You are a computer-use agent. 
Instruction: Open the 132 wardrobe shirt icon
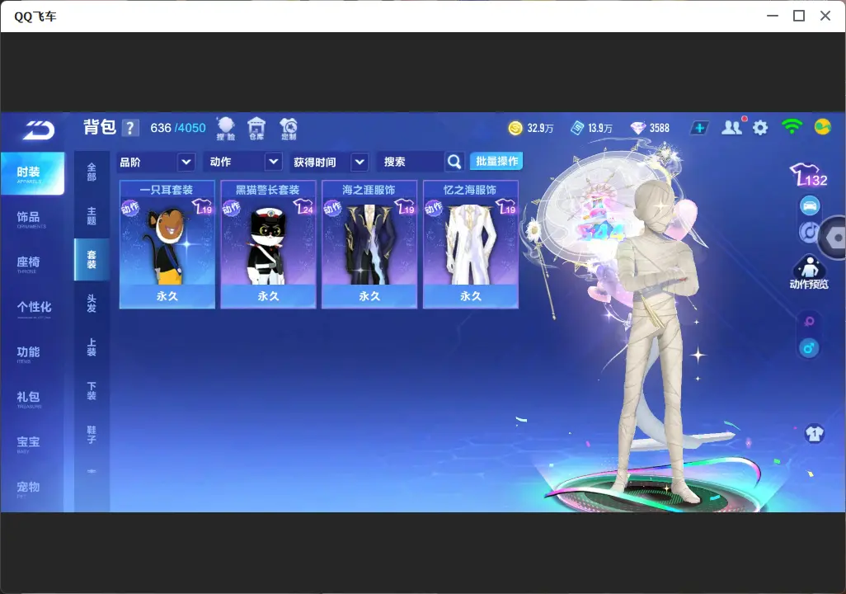808,174
